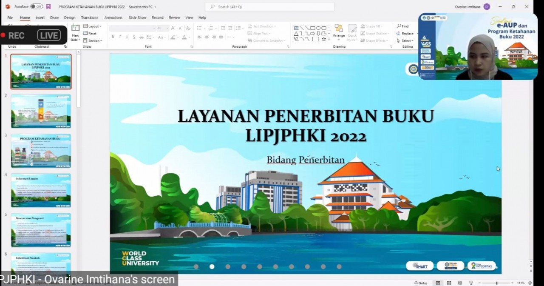The image size is (544, 286).
Task: Click the zoom slider in status bar
Action: pos(496,283)
